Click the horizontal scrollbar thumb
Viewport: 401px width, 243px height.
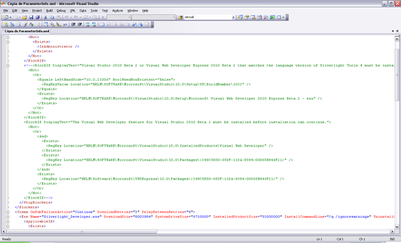point(81,232)
